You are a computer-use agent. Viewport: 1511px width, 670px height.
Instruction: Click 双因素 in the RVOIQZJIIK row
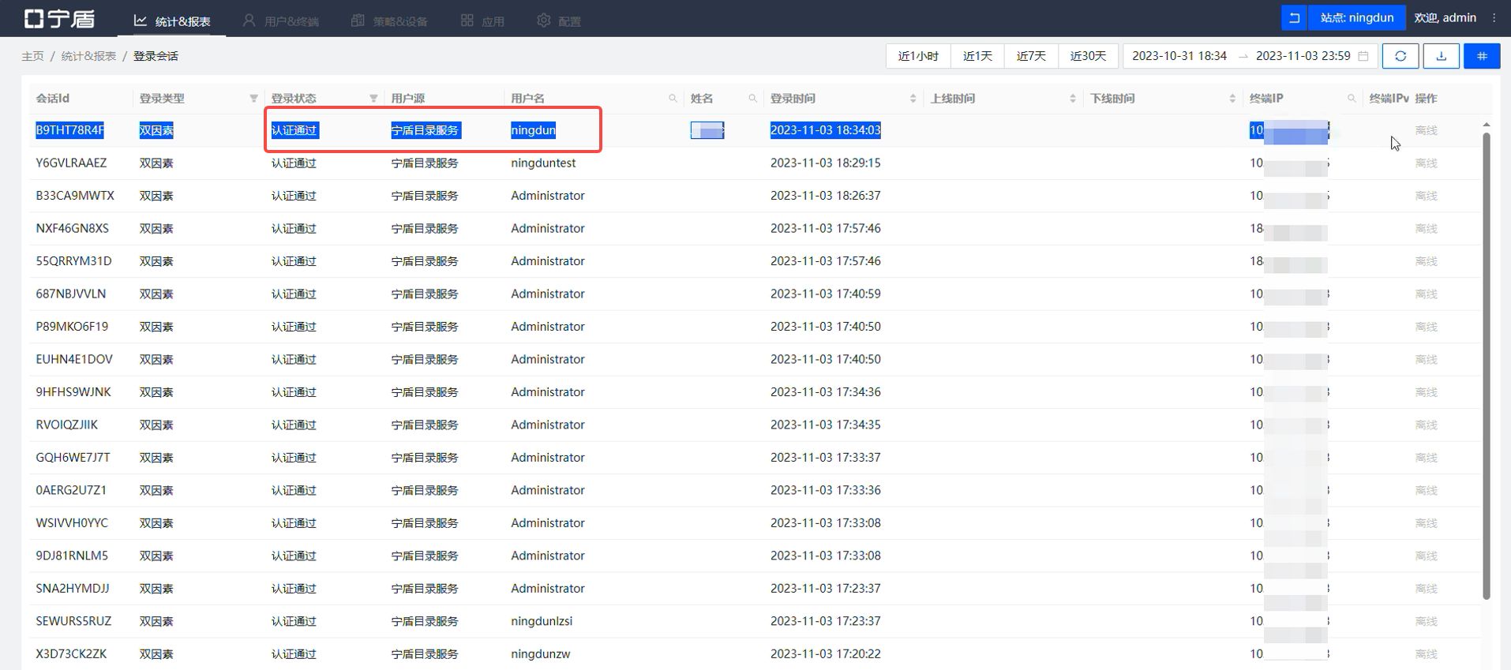[x=156, y=425]
